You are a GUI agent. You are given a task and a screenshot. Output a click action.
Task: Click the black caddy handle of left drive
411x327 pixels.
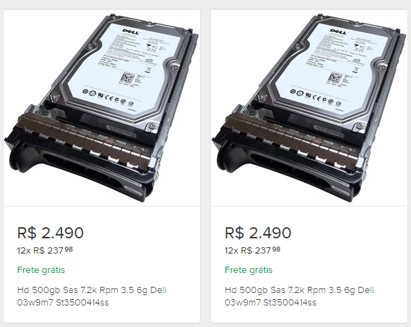(79, 170)
